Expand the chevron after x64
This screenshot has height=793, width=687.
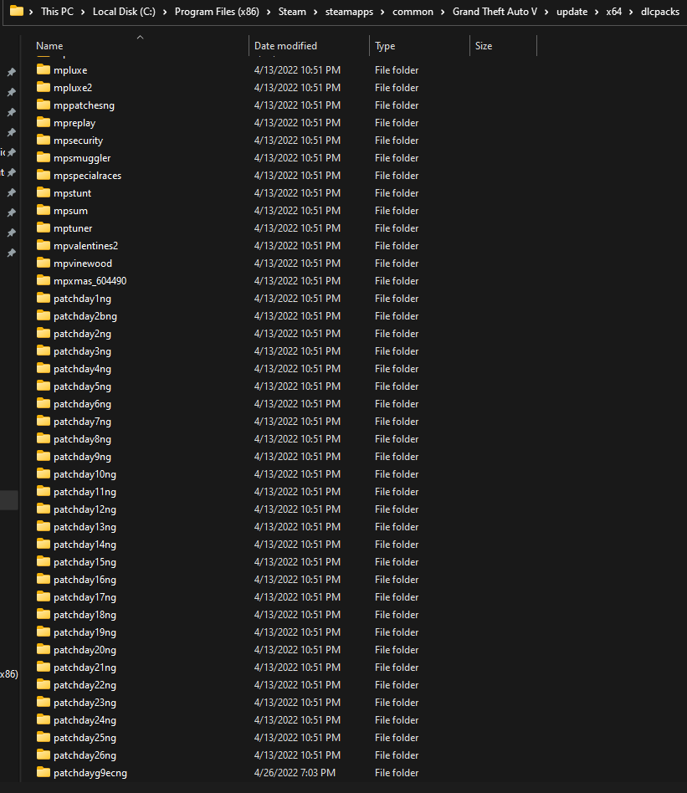[x=631, y=12]
